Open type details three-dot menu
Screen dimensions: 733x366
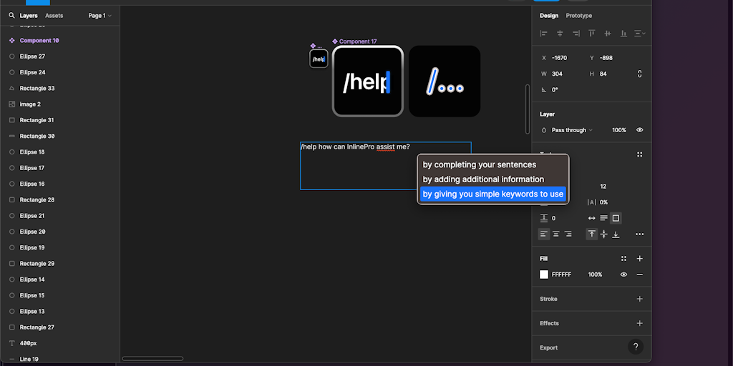coord(639,234)
